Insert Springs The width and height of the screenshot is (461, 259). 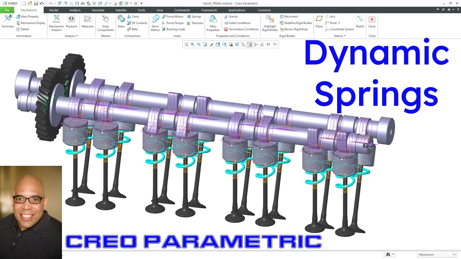coord(194,17)
